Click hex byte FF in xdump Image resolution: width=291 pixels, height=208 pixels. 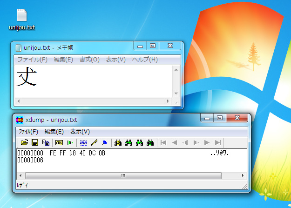coord(63,153)
